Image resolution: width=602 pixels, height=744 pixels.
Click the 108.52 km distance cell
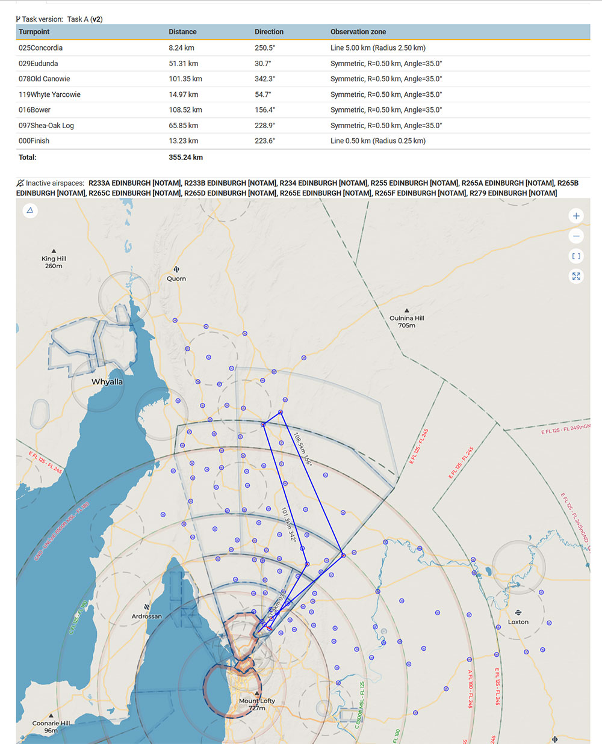tap(185, 110)
